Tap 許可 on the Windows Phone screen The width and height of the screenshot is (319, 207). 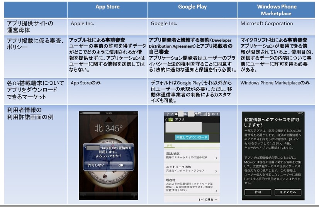coord(258,192)
